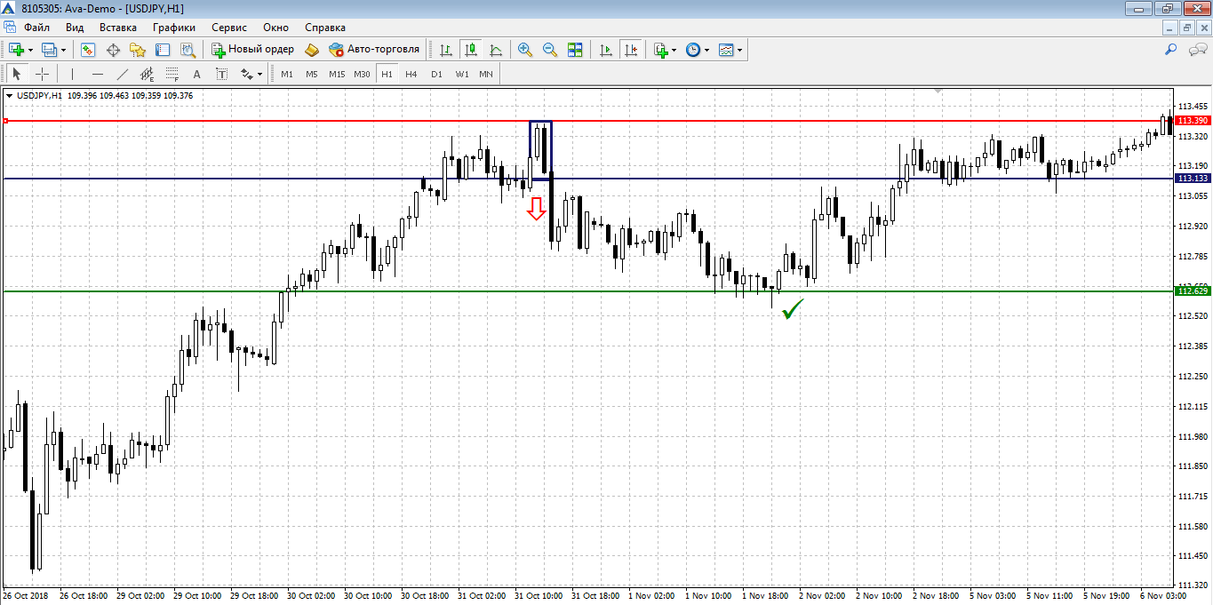
Task: Click the arrows objects icon
Action: (246, 74)
